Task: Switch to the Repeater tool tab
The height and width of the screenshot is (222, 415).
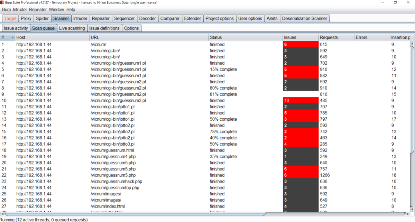Action: tap(101, 18)
